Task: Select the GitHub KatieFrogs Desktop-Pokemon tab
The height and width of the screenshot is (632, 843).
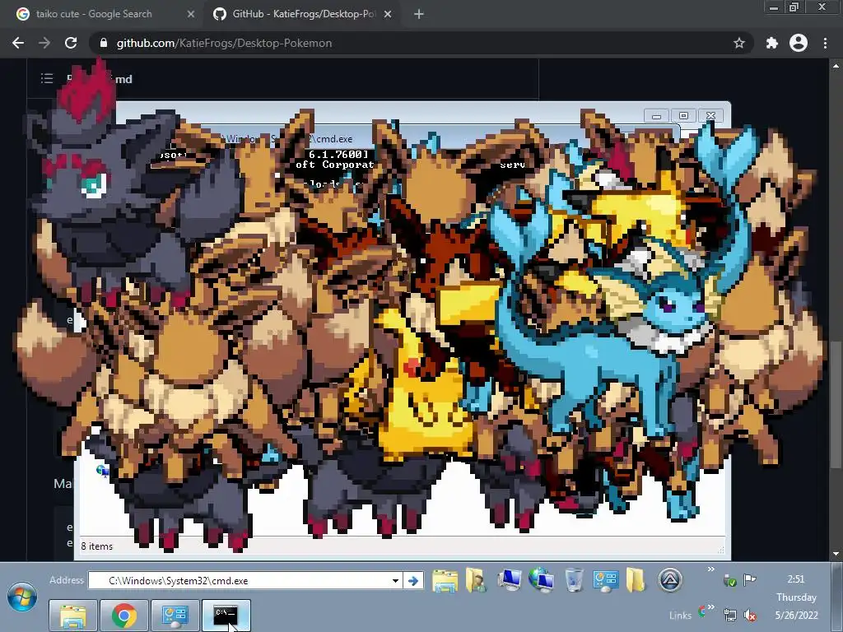Action: click(301, 14)
